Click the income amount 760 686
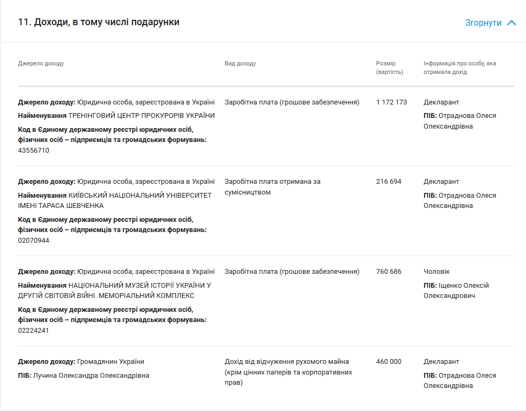Screen dimensions: 526x411 [389, 272]
